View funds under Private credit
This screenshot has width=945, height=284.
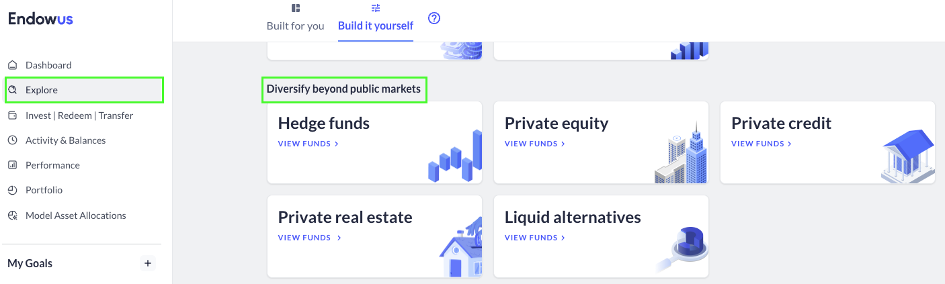(761, 144)
